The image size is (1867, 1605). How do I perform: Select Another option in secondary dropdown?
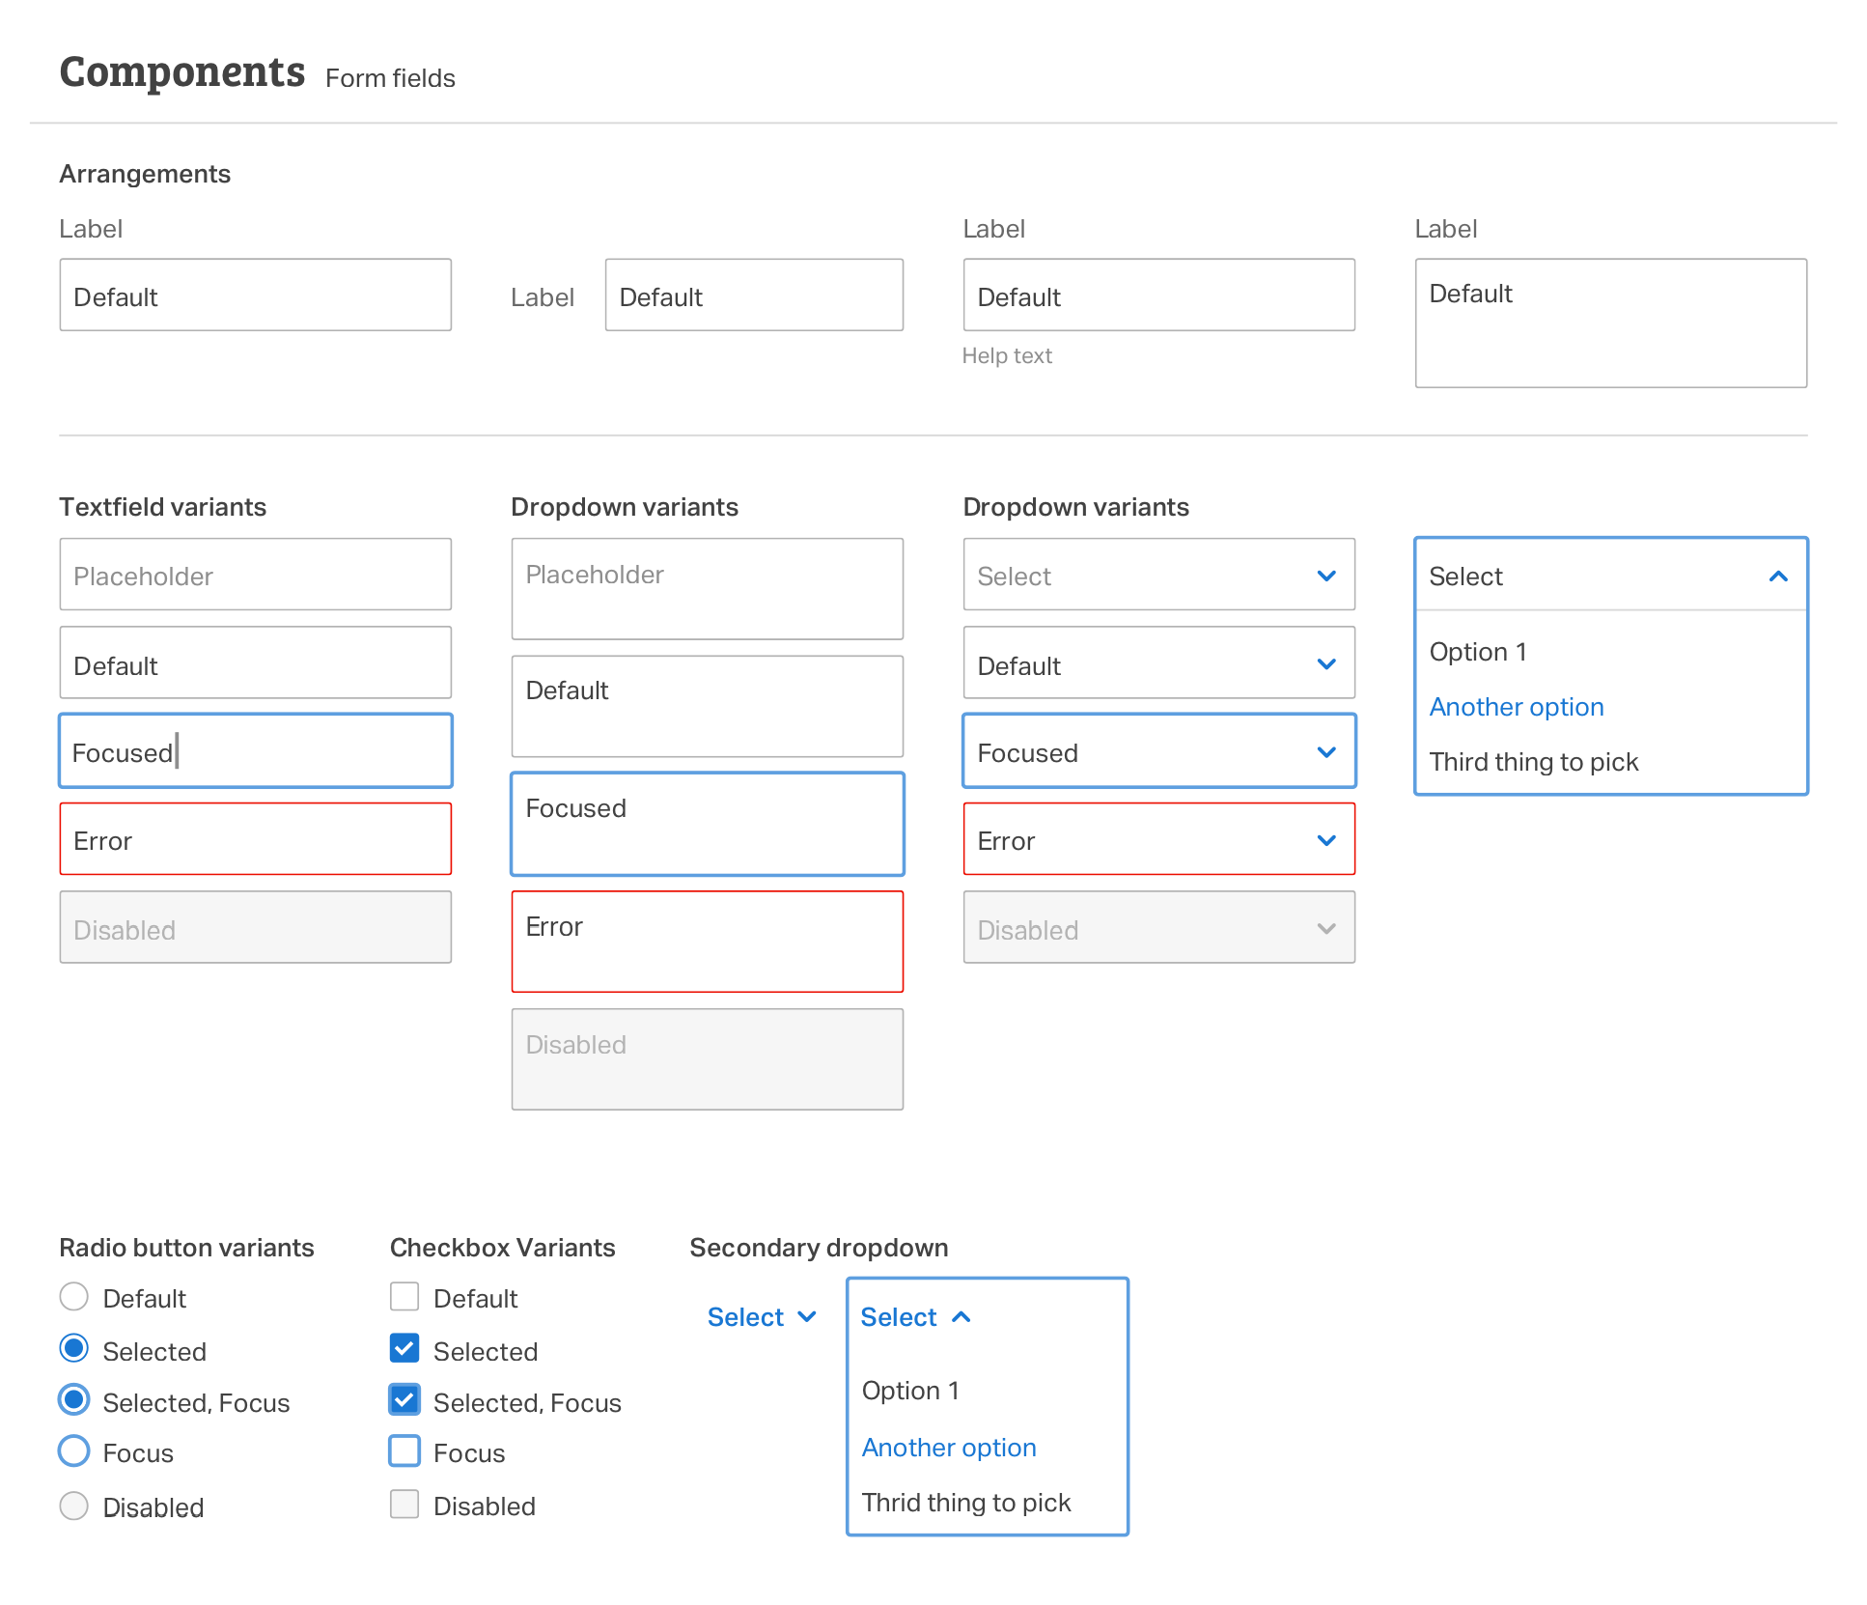click(x=949, y=1448)
